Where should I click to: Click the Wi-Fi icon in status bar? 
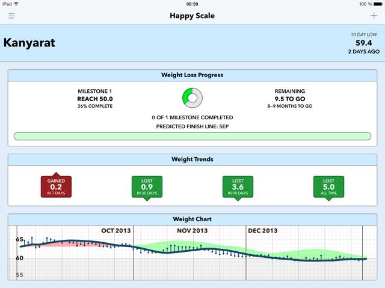(16, 4)
